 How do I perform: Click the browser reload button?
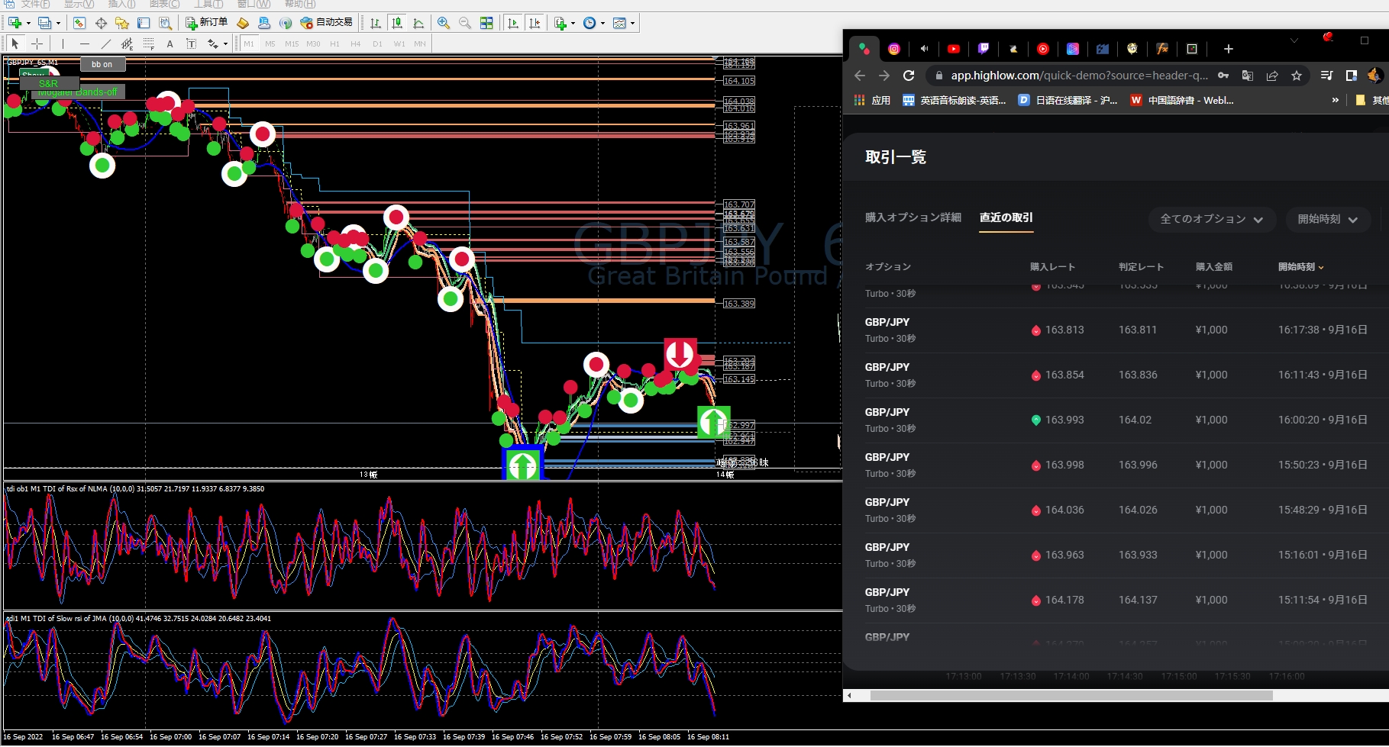909,76
